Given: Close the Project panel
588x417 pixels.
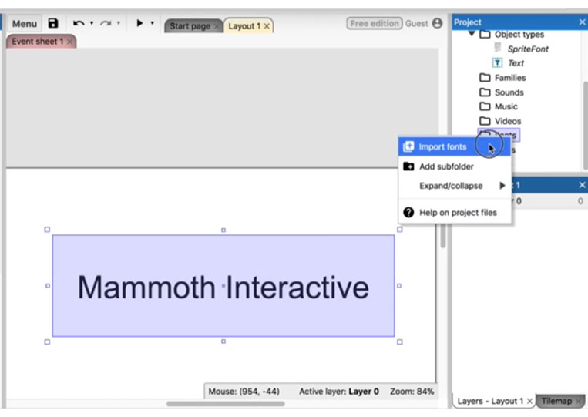Looking at the screenshot, I should point(582,22).
